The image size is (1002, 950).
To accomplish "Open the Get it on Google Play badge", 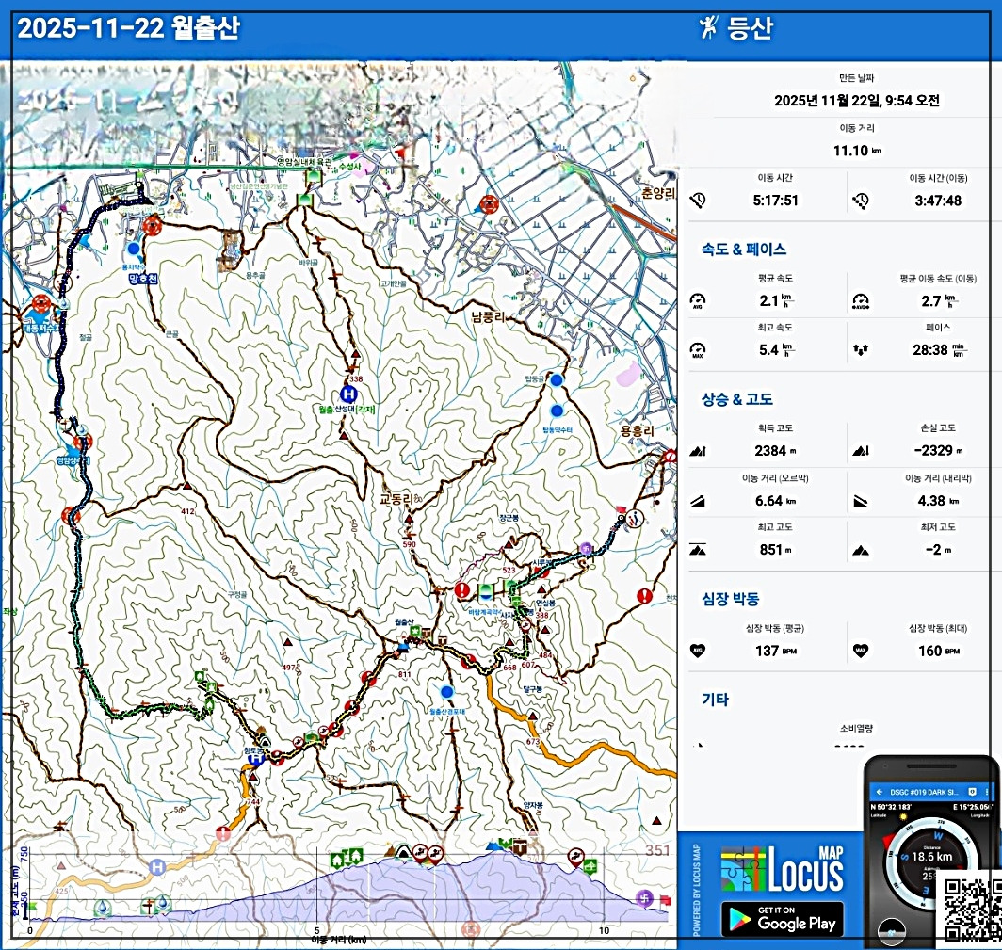I will click(x=782, y=919).
